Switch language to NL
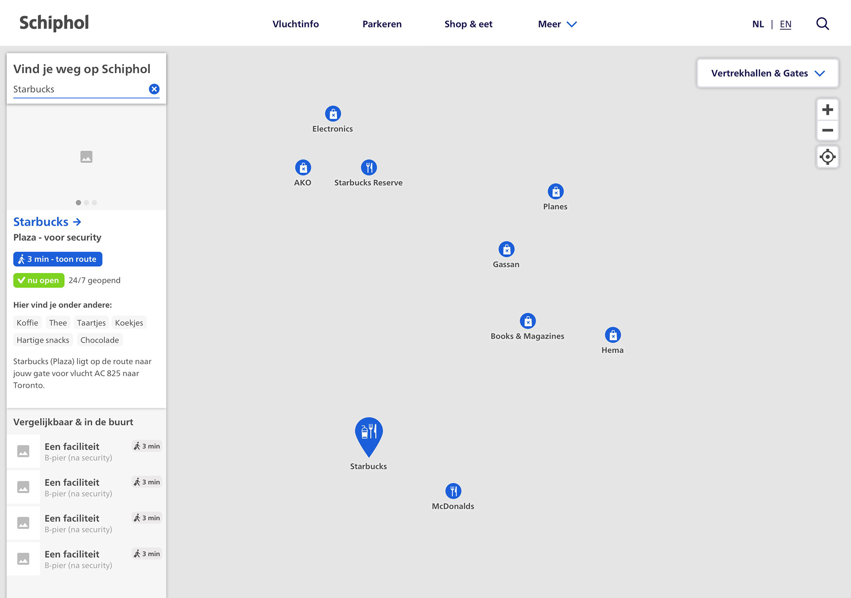Viewport: 851px width, 598px height. 758,24
